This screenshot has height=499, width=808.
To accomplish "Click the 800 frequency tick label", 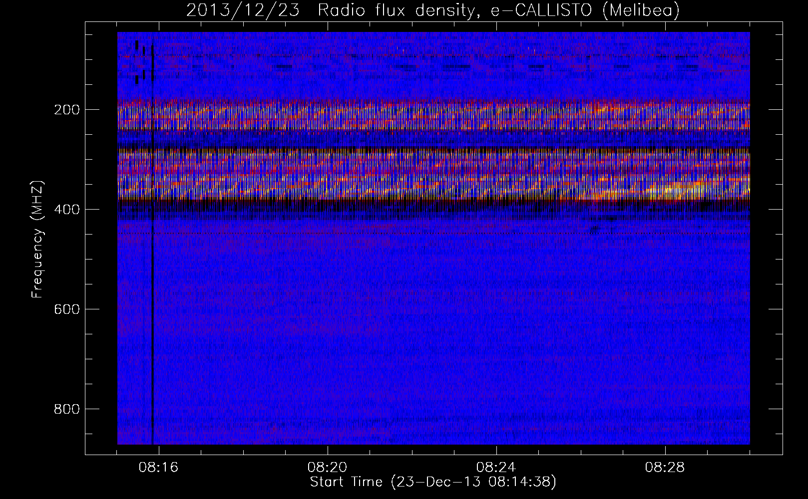I will [67, 409].
